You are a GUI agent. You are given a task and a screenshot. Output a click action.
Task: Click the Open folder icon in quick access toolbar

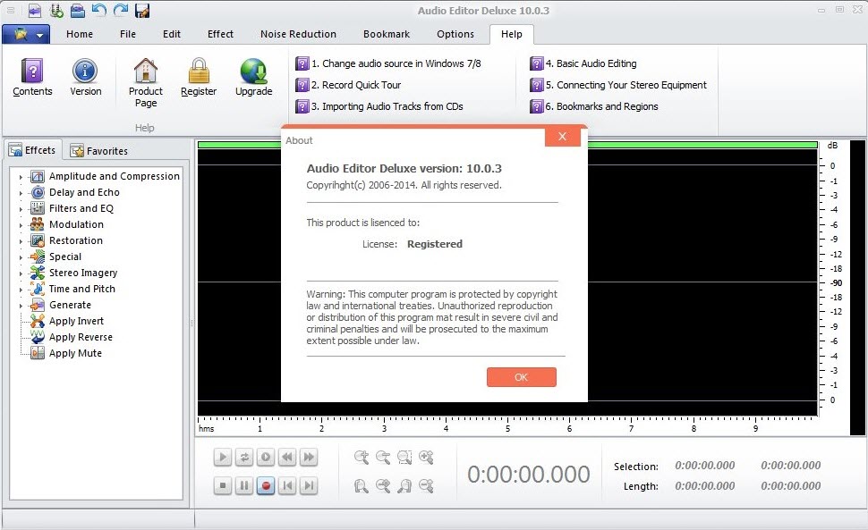tap(78, 11)
